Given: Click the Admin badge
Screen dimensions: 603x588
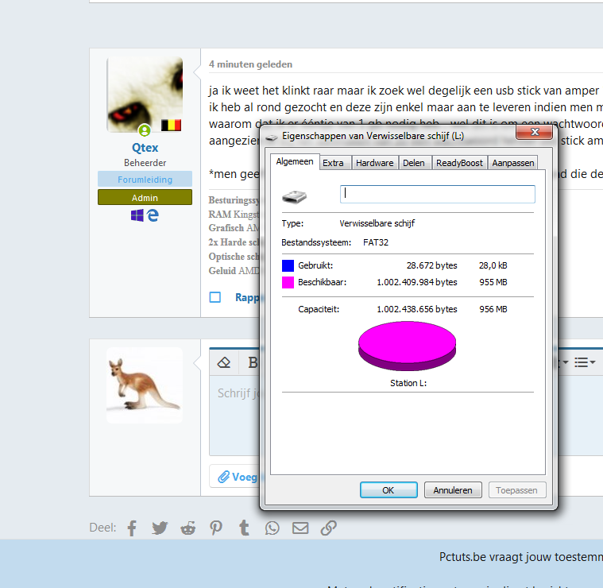Looking at the screenshot, I should click(145, 197).
